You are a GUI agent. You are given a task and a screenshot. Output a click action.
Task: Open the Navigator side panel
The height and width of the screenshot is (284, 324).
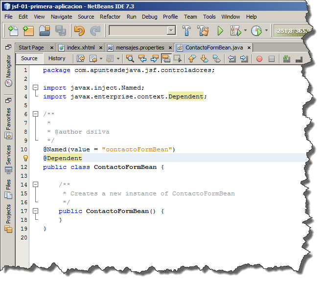pos(8,71)
